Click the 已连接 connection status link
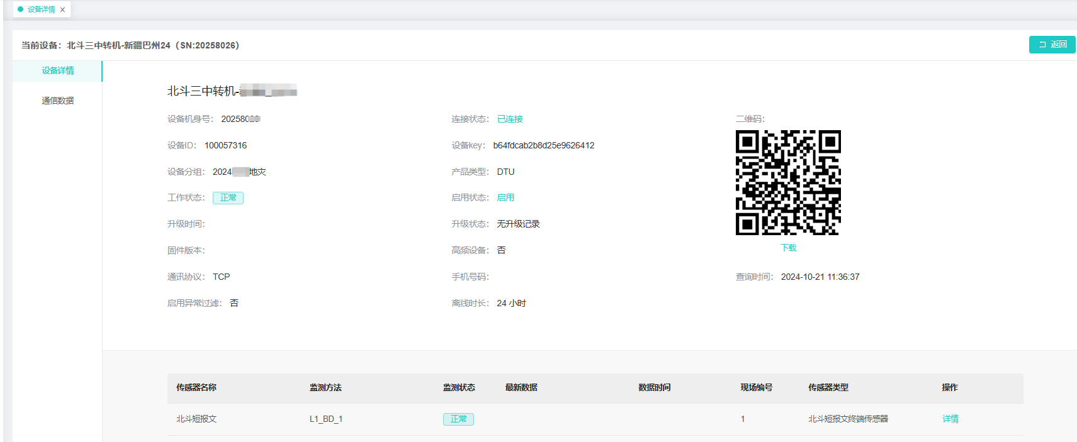This screenshot has height=442, width=1077. pos(510,119)
